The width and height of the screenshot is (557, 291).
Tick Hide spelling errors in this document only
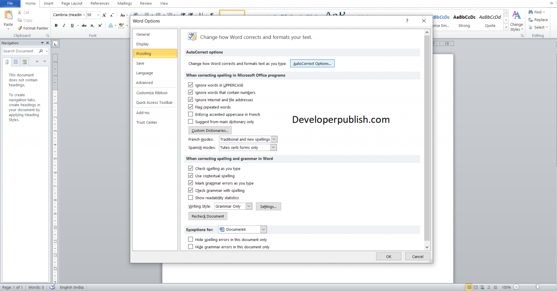(190, 240)
